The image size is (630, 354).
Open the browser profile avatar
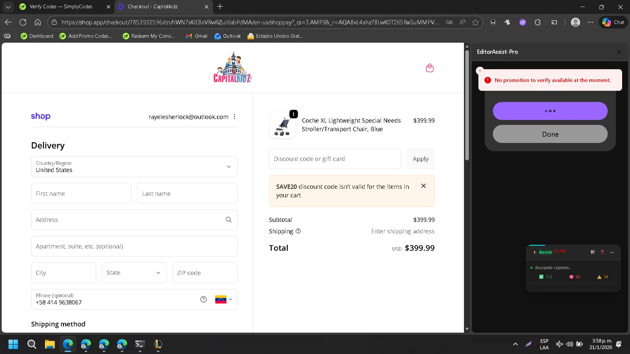tap(575, 22)
